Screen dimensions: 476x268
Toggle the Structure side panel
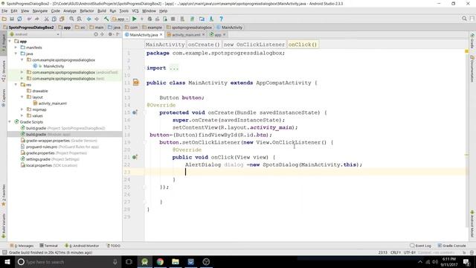coord(3,71)
